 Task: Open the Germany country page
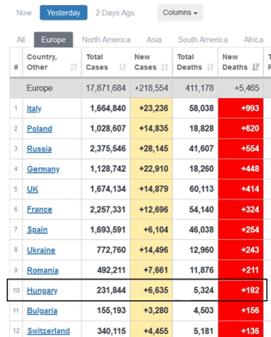43,169
